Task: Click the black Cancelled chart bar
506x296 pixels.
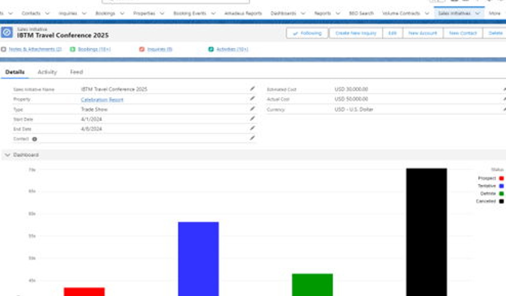Action: [427, 232]
